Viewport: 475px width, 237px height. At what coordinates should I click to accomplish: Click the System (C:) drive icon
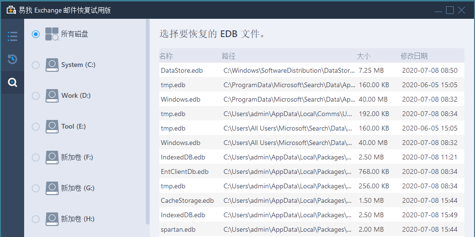tap(52, 65)
